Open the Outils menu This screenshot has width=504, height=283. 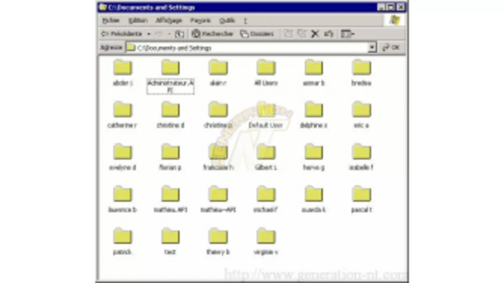pos(227,21)
